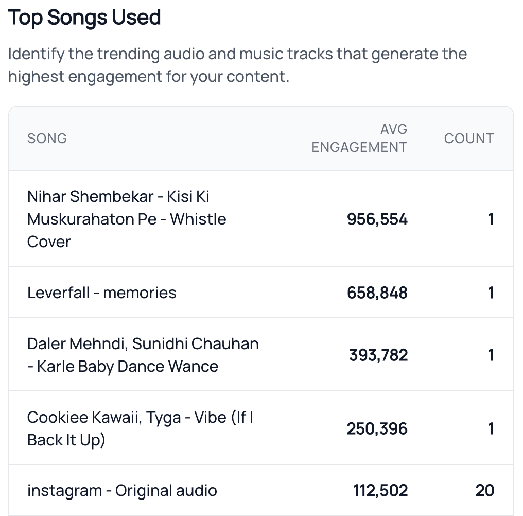This screenshot has height=516, width=523.
Task: Select the count cell for Karle Baby row
Action: (491, 355)
